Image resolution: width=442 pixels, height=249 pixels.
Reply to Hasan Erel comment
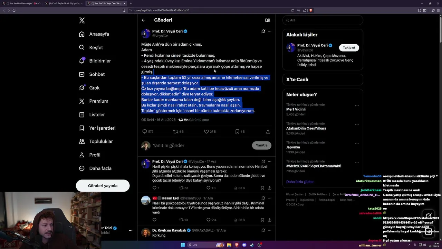pyautogui.click(x=154, y=220)
